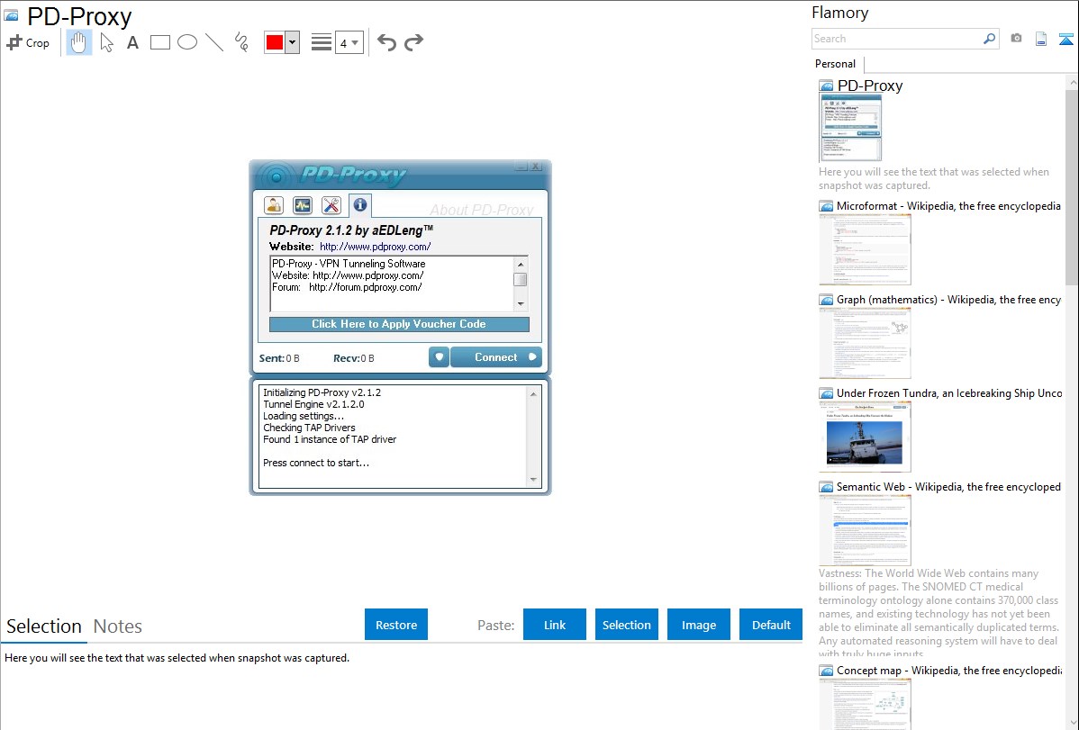Open the PD-Proxy settings tools tab icon
Image resolution: width=1079 pixels, height=730 pixels.
point(331,205)
